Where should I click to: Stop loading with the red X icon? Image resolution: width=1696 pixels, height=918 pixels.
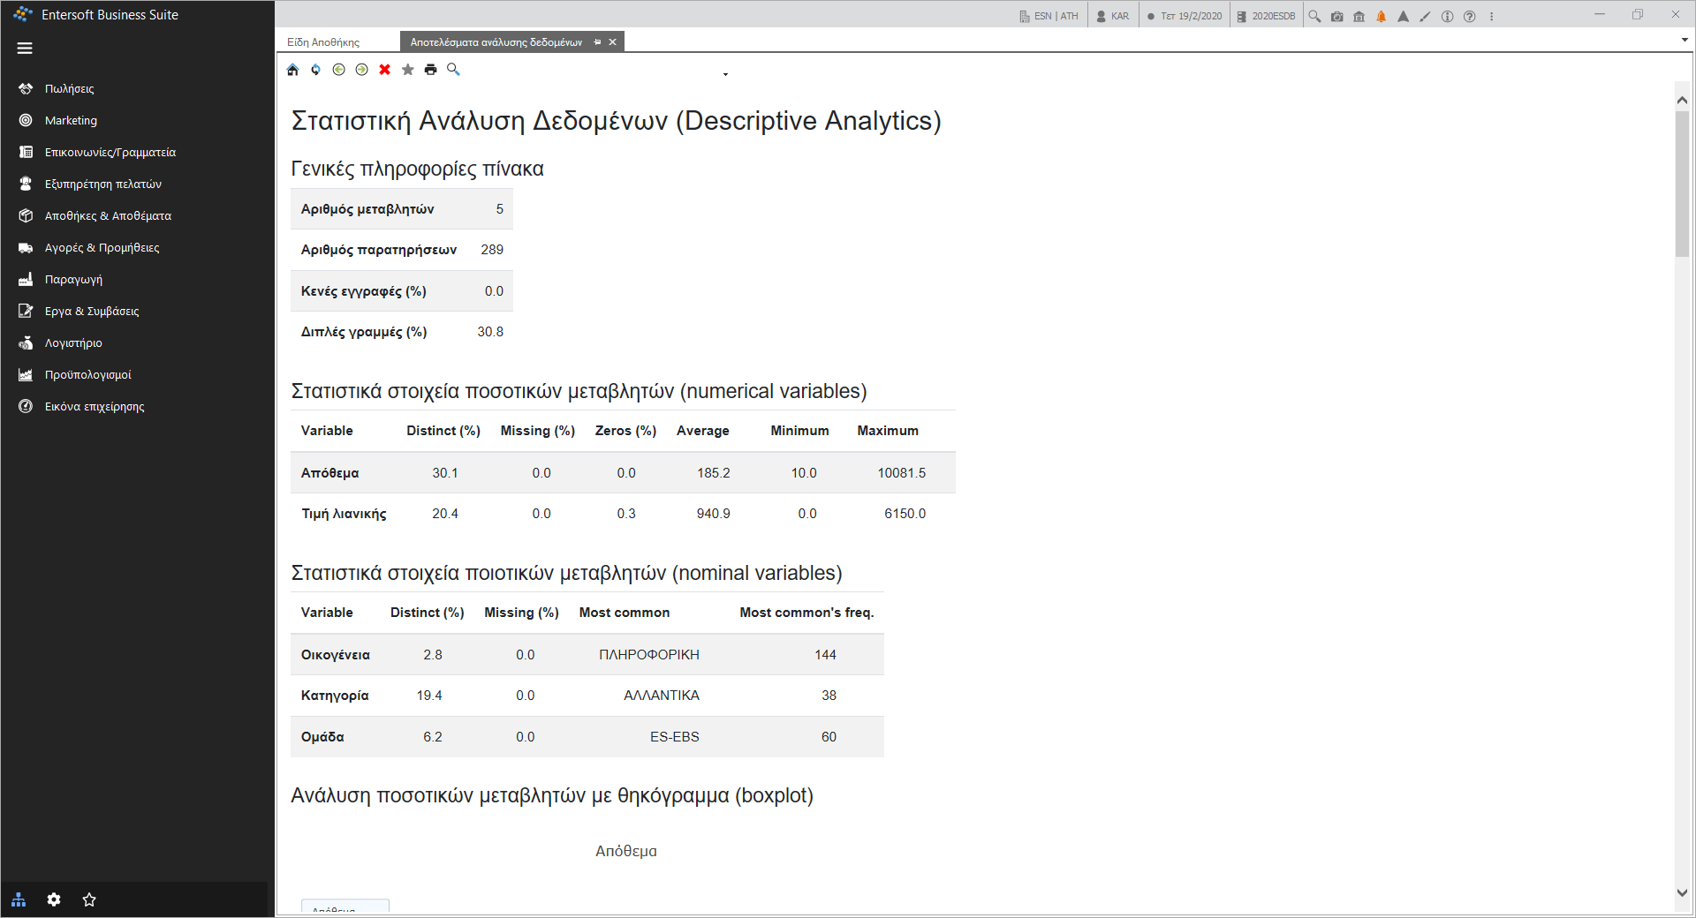coord(385,70)
